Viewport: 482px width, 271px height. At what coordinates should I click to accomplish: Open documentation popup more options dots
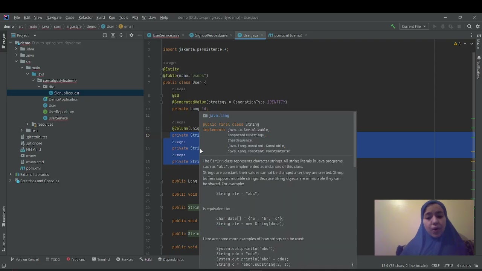pos(352,265)
